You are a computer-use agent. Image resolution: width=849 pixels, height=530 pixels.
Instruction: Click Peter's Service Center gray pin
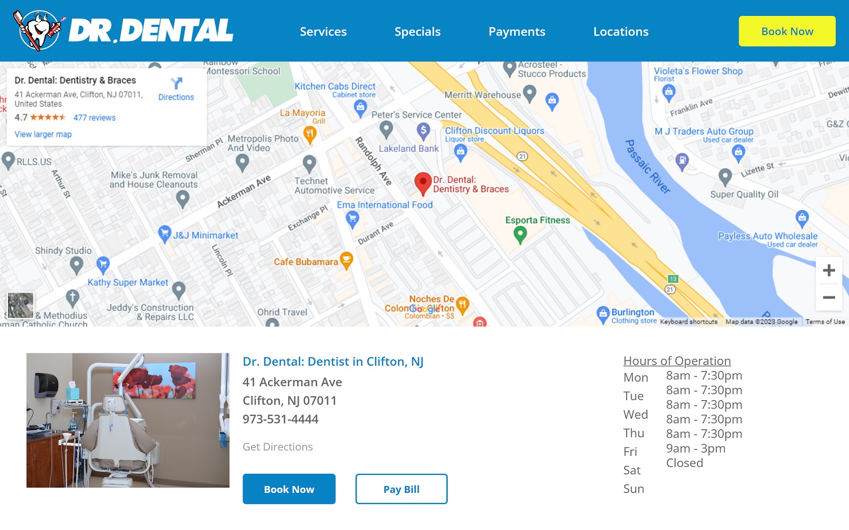[x=386, y=129]
